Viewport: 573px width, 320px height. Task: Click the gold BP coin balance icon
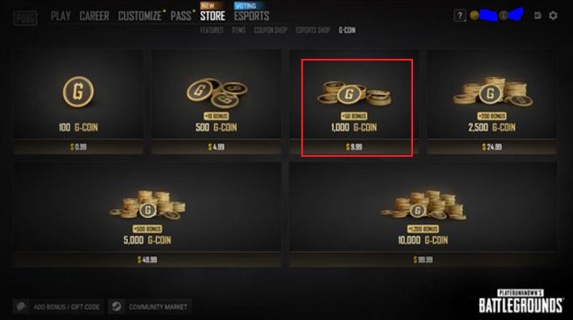(x=474, y=15)
